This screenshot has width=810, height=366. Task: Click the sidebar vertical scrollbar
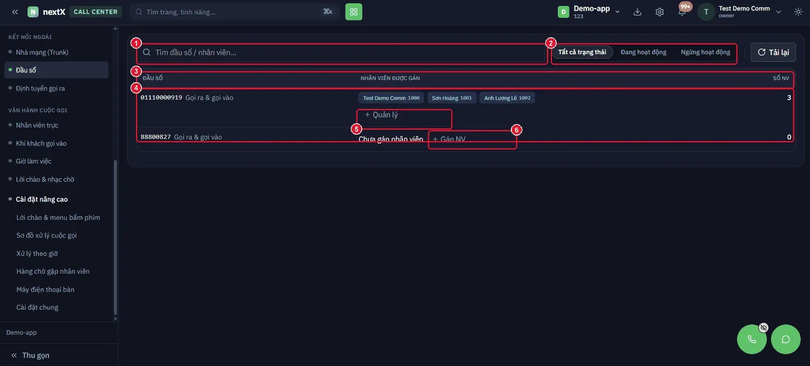pos(115,238)
